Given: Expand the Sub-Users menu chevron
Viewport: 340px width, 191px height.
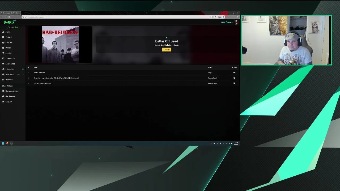Looking at the screenshot, I should pyautogui.click(x=24, y=74).
